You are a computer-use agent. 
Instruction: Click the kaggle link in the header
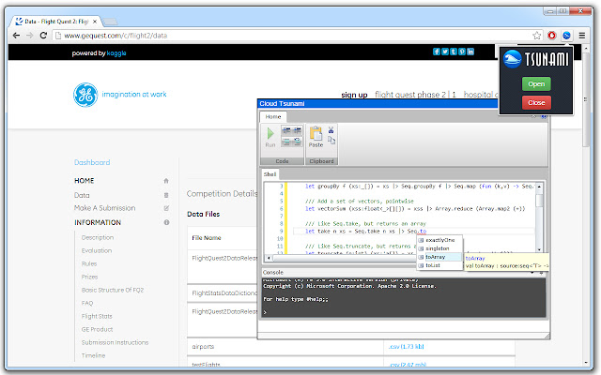(x=116, y=53)
